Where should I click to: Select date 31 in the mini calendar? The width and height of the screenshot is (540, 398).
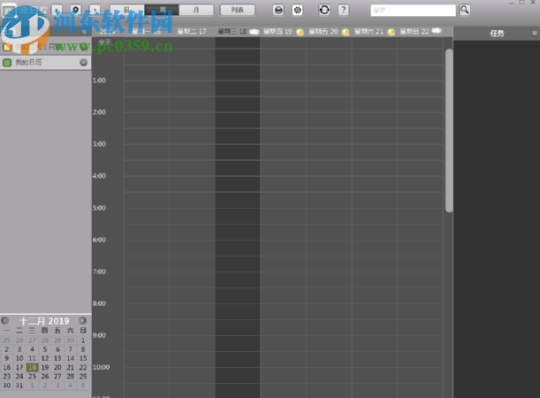19,386
